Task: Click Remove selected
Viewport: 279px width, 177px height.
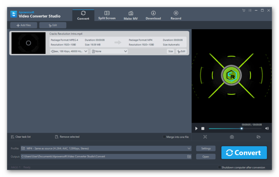Action: pos(67,137)
